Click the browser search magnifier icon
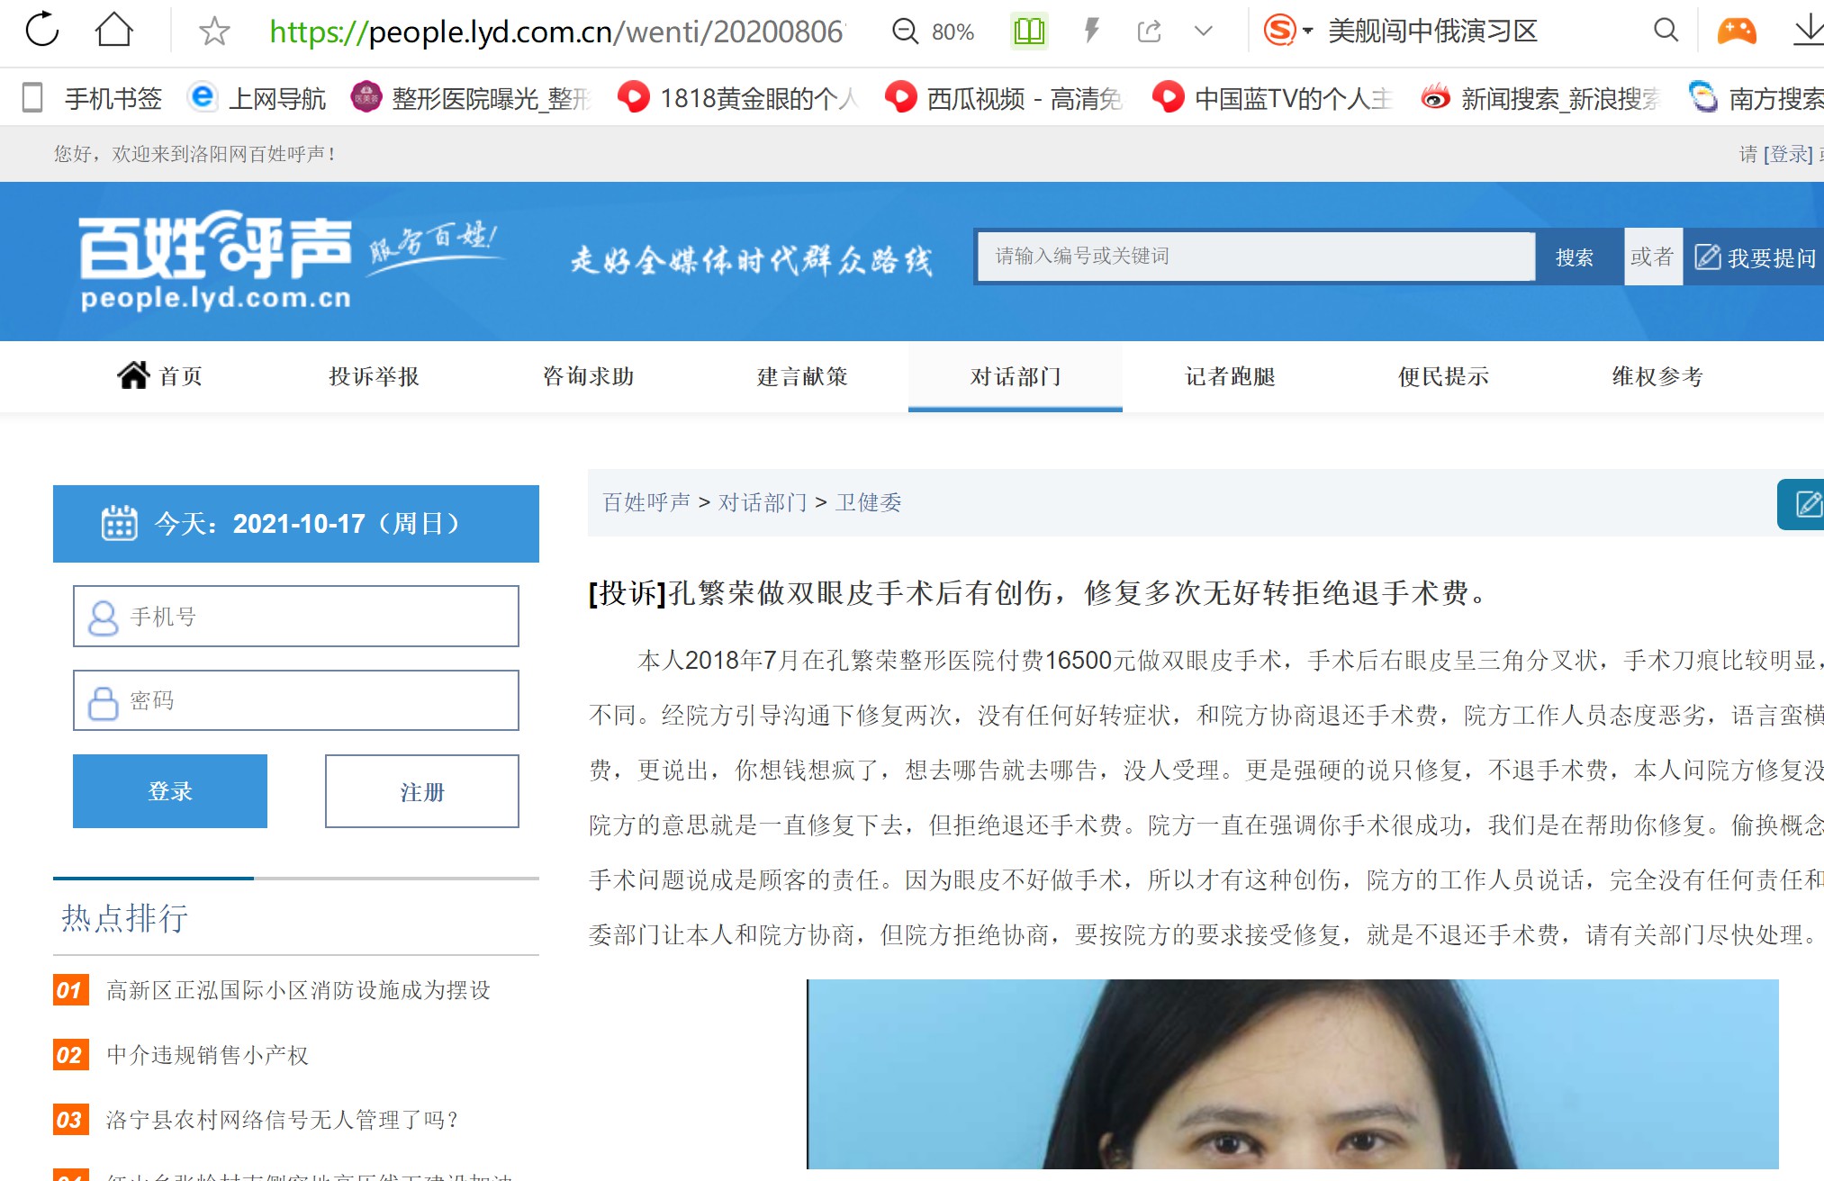Viewport: 1824px width, 1181px height. (x=1666, y=31)
